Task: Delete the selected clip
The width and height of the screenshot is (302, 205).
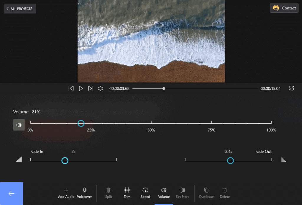Action: [225, 193]
